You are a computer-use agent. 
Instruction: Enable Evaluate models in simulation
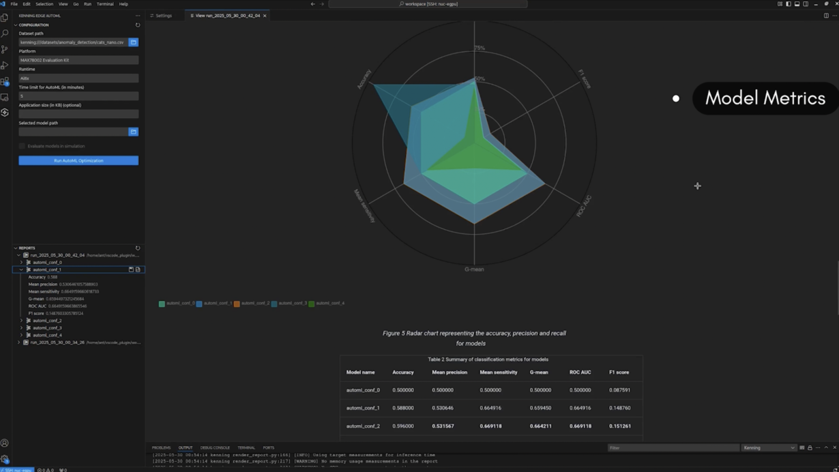click(21, 146)
